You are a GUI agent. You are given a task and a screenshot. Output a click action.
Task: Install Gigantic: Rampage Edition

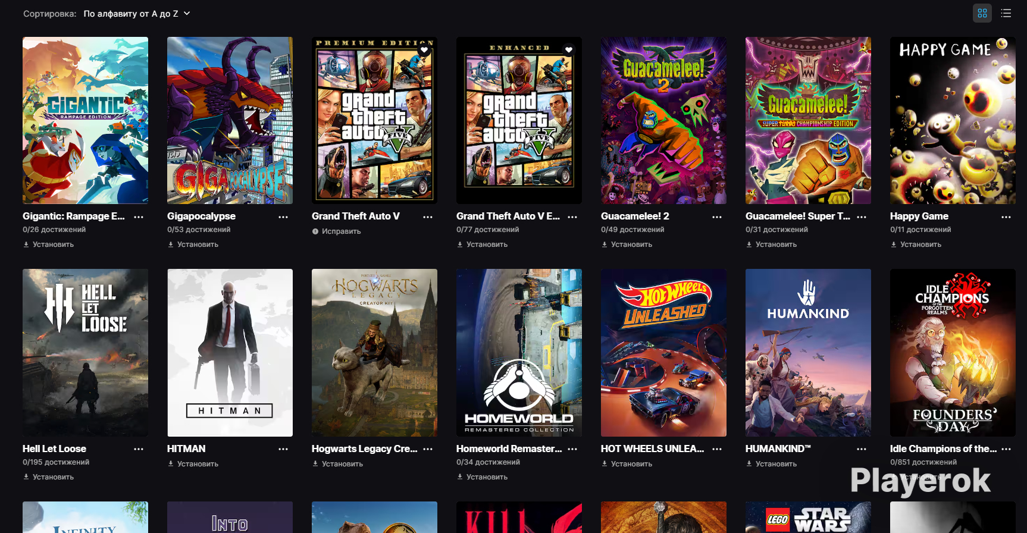(49, 244)
